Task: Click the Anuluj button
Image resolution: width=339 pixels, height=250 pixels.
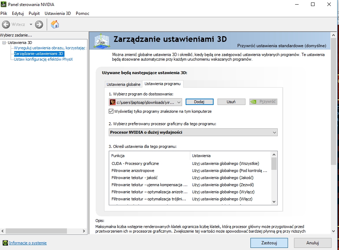Action: [x=313, y=243]
